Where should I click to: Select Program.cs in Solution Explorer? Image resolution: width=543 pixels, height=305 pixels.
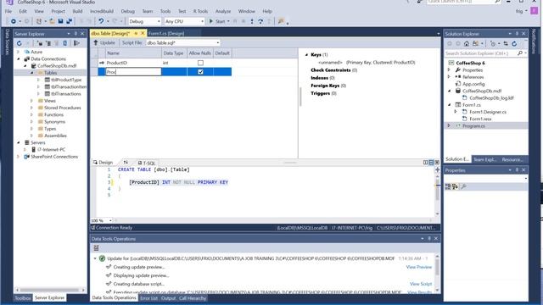tap(473, 126)
